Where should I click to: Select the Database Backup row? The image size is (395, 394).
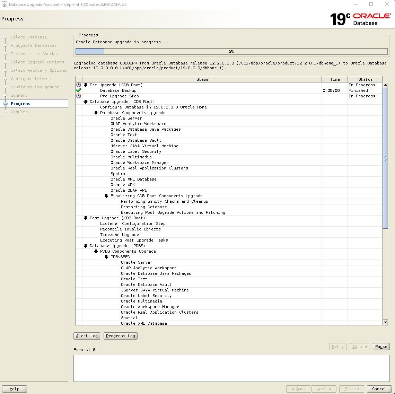(229, 90)
